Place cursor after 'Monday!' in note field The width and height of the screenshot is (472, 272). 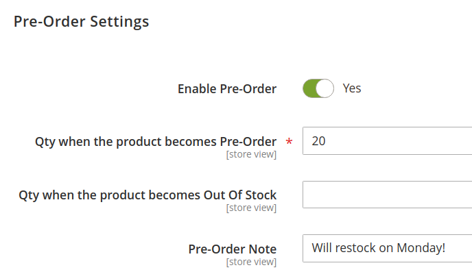coord(446,248)
